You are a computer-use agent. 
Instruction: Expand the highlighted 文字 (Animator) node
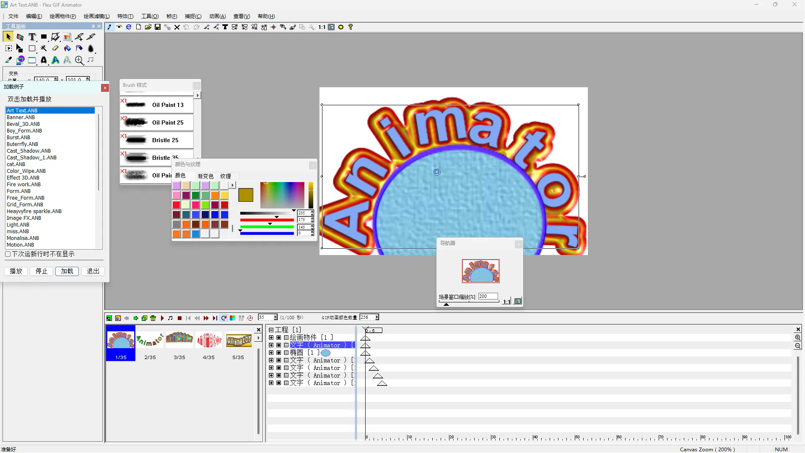271,345
